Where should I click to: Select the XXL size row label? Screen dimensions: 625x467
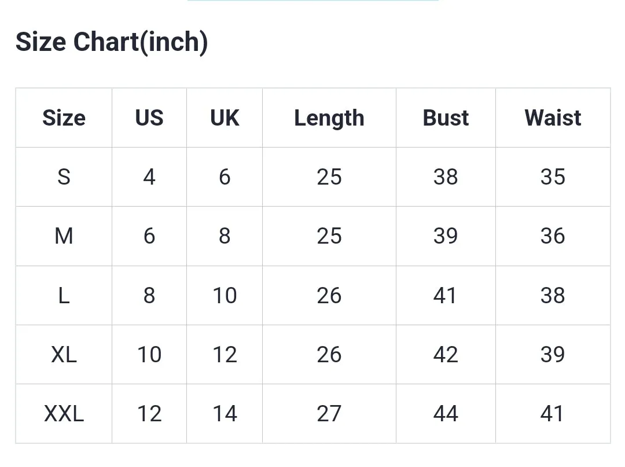[x=64, y=414]
